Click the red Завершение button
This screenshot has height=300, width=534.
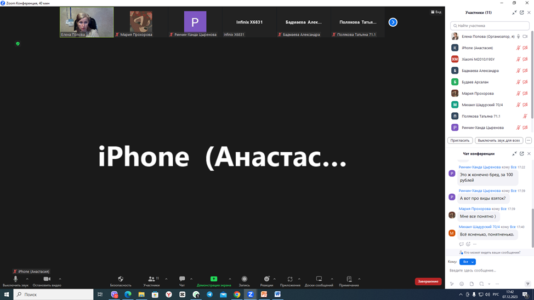pyautogui.click(x=428, y=281)
